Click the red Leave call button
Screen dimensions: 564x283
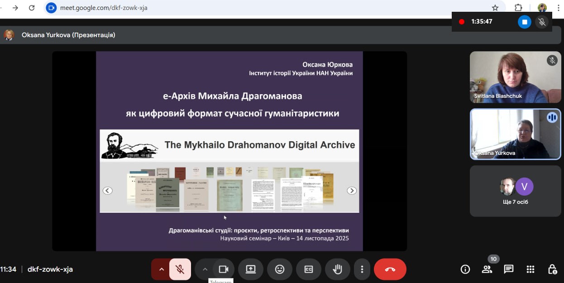pos(390,269)
